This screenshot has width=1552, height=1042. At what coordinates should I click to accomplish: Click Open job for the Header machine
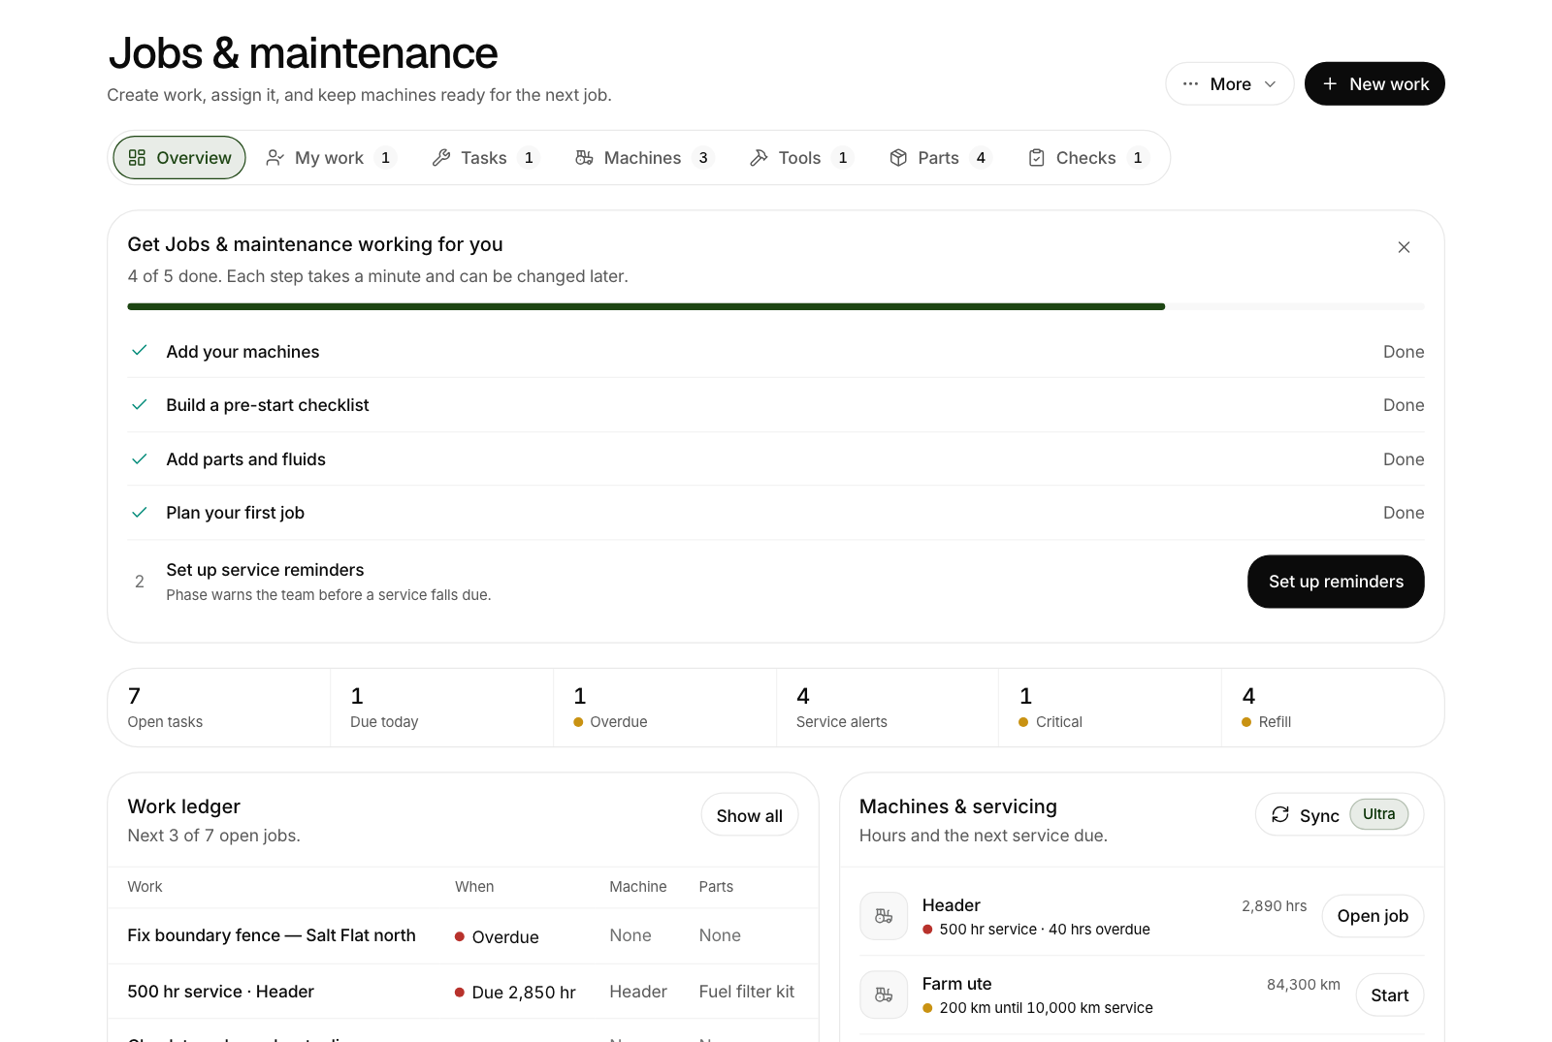click(1373, 916)
